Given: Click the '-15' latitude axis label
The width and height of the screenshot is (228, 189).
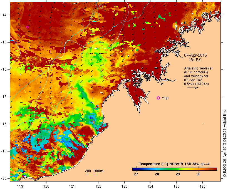Looking at the screenshot, I should [3, 42].
